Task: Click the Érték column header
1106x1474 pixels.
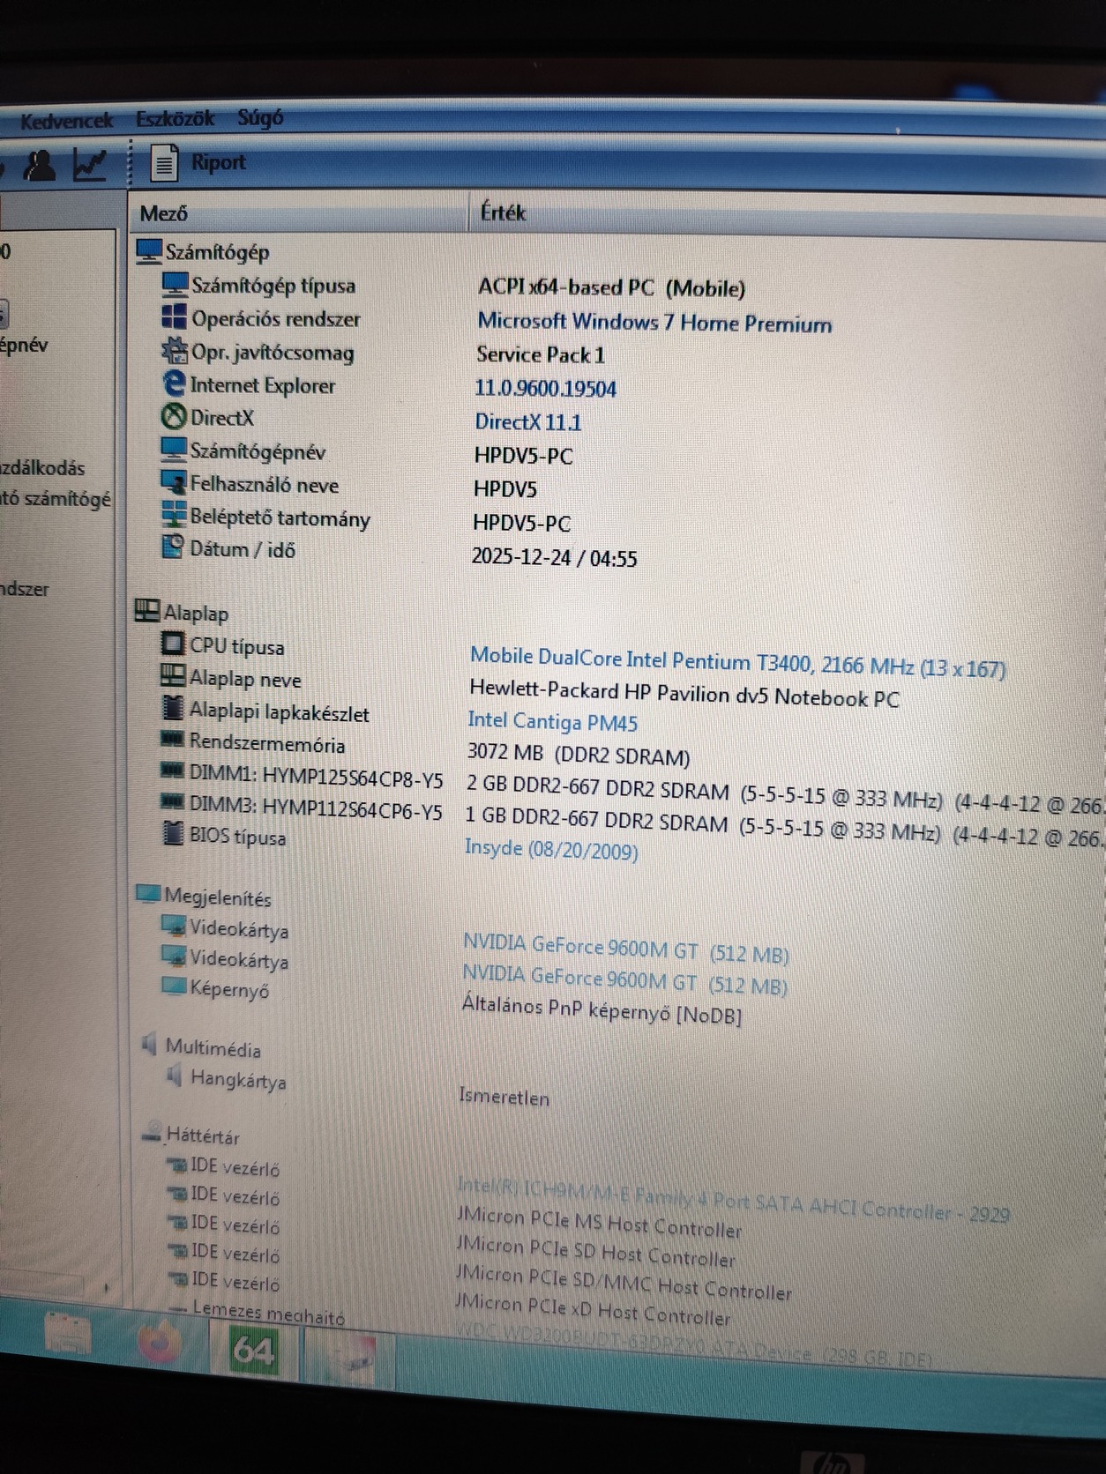Action: pos(503,212)
